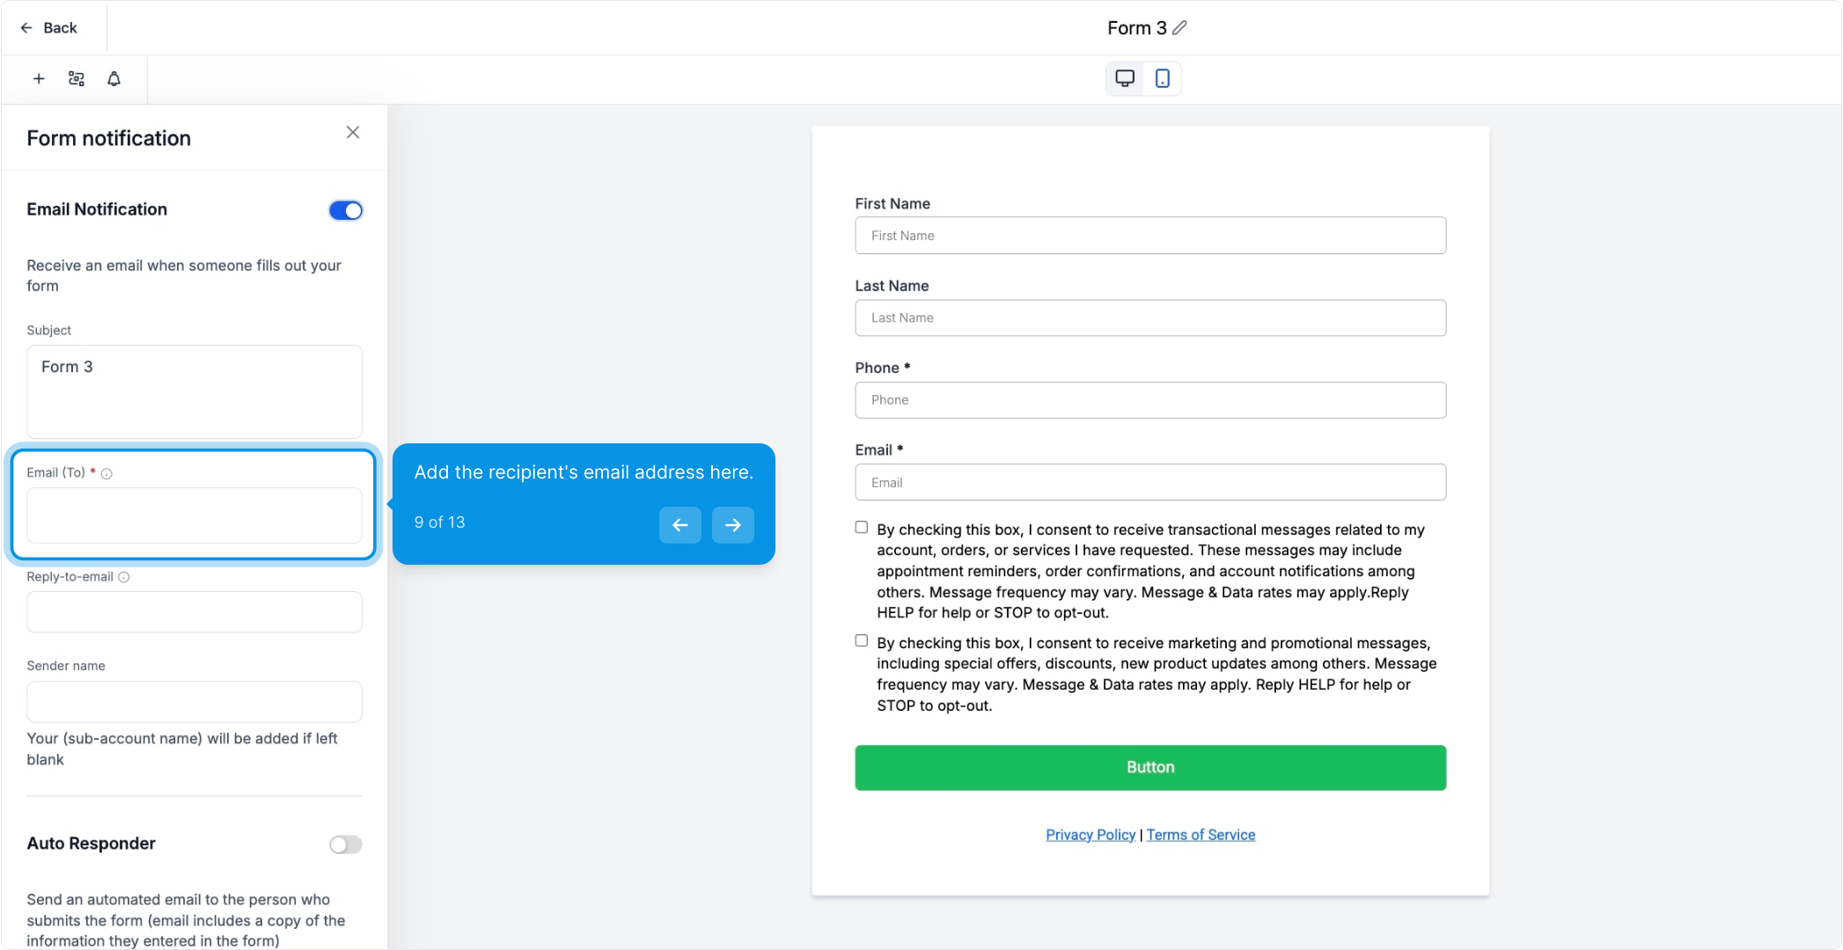Go to previous tour step arrow
This screenshot has width=1843, height=950.
point(680,525)
